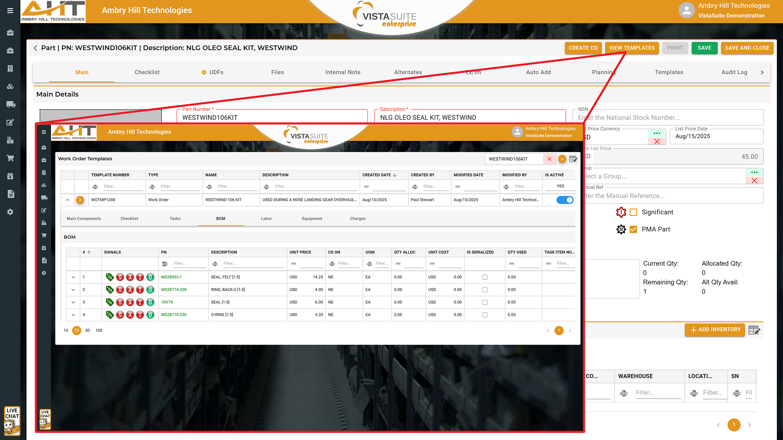Click the back arrow beside Part title
This screenshot has width=783, height=440.
35,48
